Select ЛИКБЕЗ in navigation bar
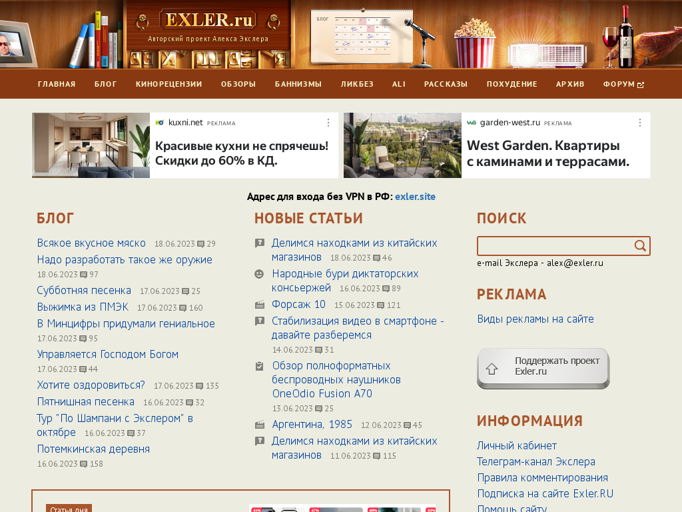The height and width of the screenshot is (512, 682). pyautogui.click(x=357, y=84)
